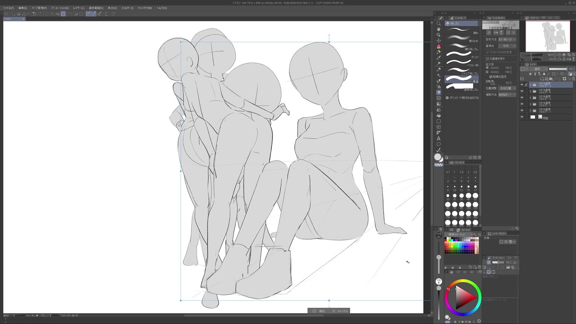Select the Hand move tool
Image resolution: width=576 pixels, height=324 pixels.
(439, 29)
